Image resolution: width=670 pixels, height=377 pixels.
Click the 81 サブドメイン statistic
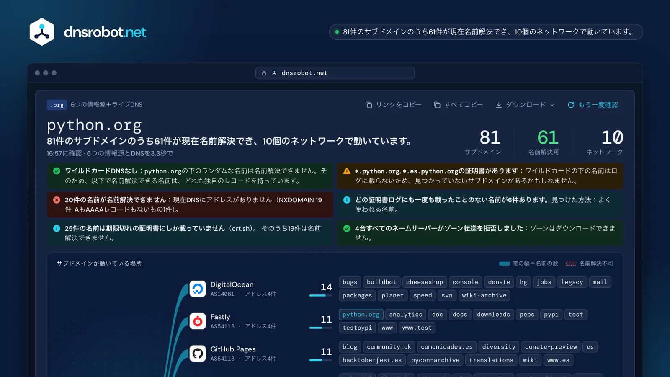click(x=483, y=142)
